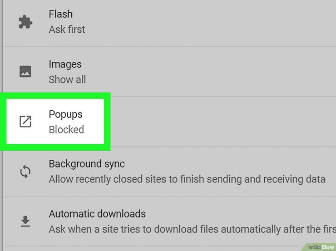Open the highlighted Popups setting
This screenshot has width=336, height=251.
(55, 122)
